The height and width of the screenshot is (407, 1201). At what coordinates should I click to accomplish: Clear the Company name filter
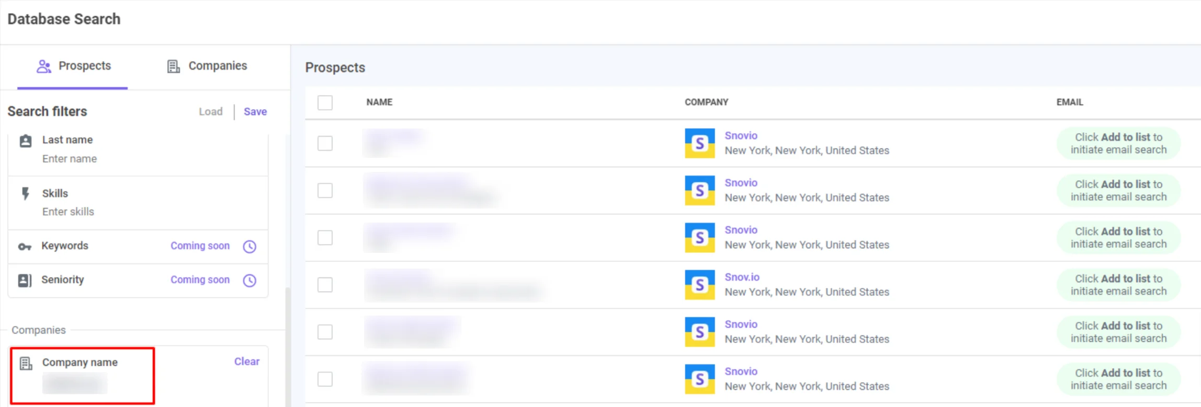point(246,362)
